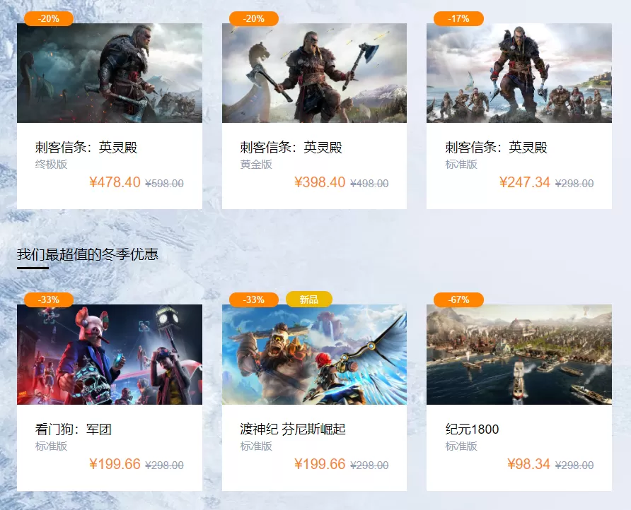The image size is (631, 510).
Task: Click the -17% discount badge
Action: tap(458, 18)
